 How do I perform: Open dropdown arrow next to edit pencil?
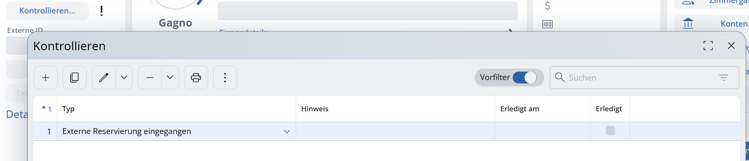point(124,78)
